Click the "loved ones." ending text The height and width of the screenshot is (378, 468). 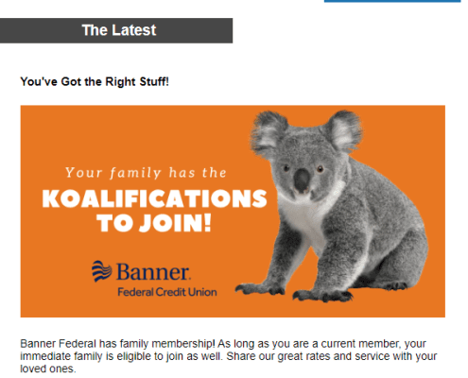tap(48, 369)
